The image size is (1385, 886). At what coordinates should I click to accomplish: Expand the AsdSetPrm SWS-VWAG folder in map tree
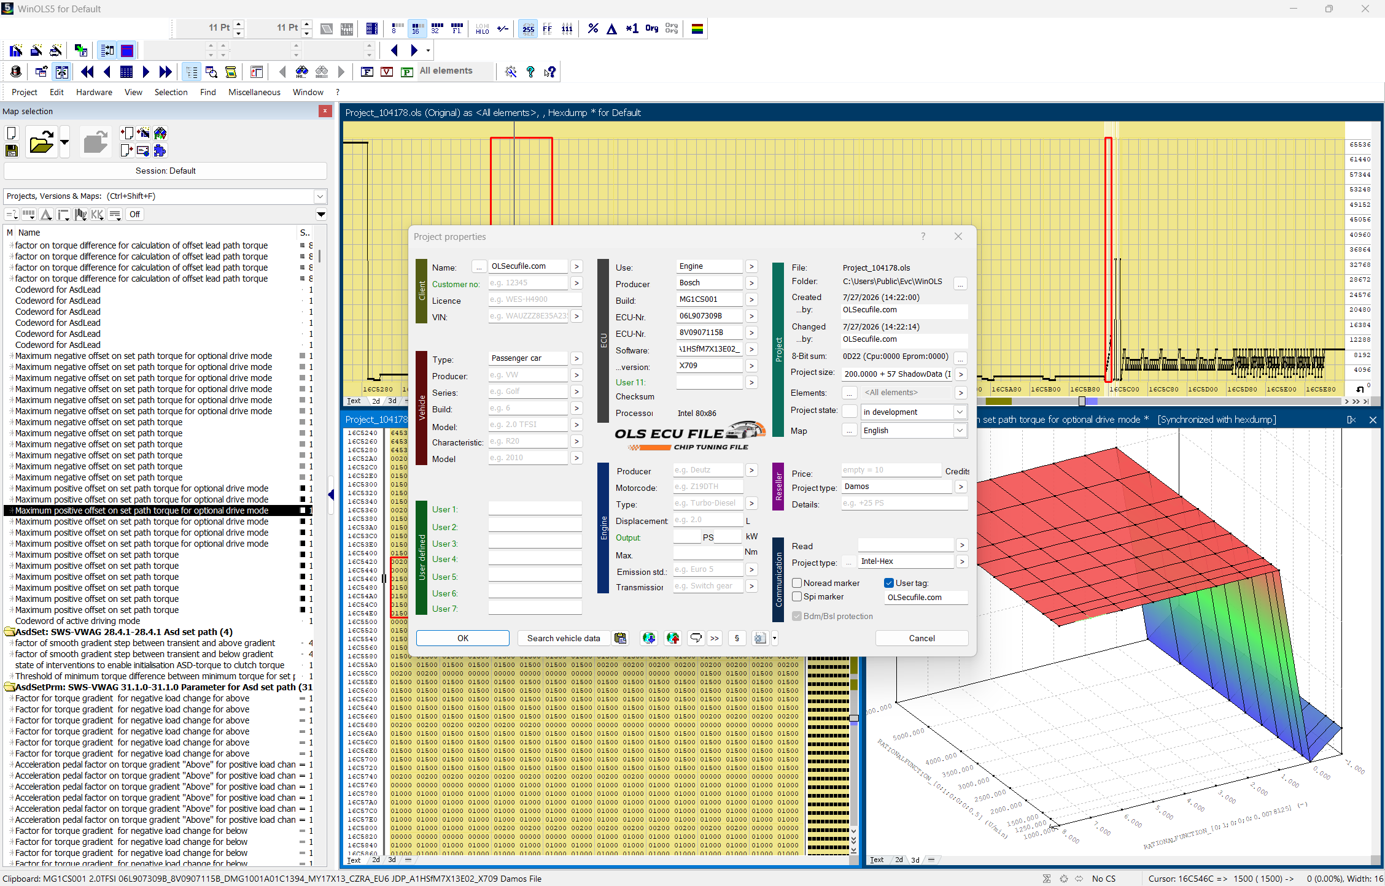pyautogui.click(x=10, y=687)
